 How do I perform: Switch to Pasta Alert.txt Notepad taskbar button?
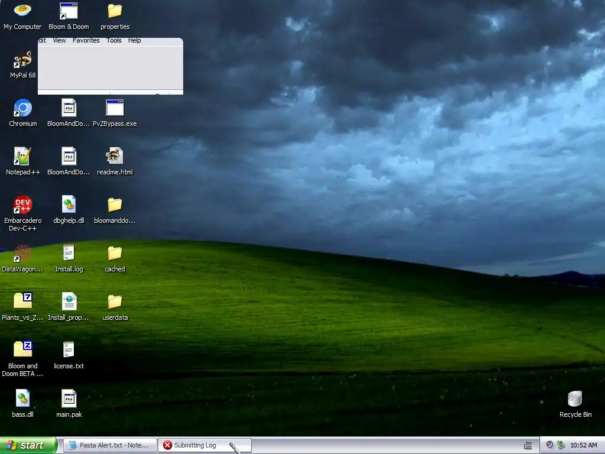click(x=110, y=445)
